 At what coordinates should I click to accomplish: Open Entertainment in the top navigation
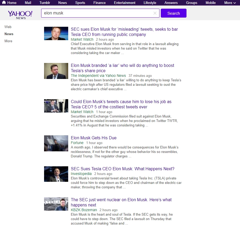(x=125, y=3)
